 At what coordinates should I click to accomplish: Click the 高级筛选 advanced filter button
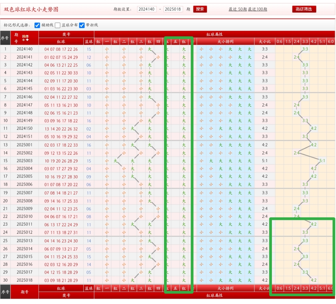pos(304,9)
